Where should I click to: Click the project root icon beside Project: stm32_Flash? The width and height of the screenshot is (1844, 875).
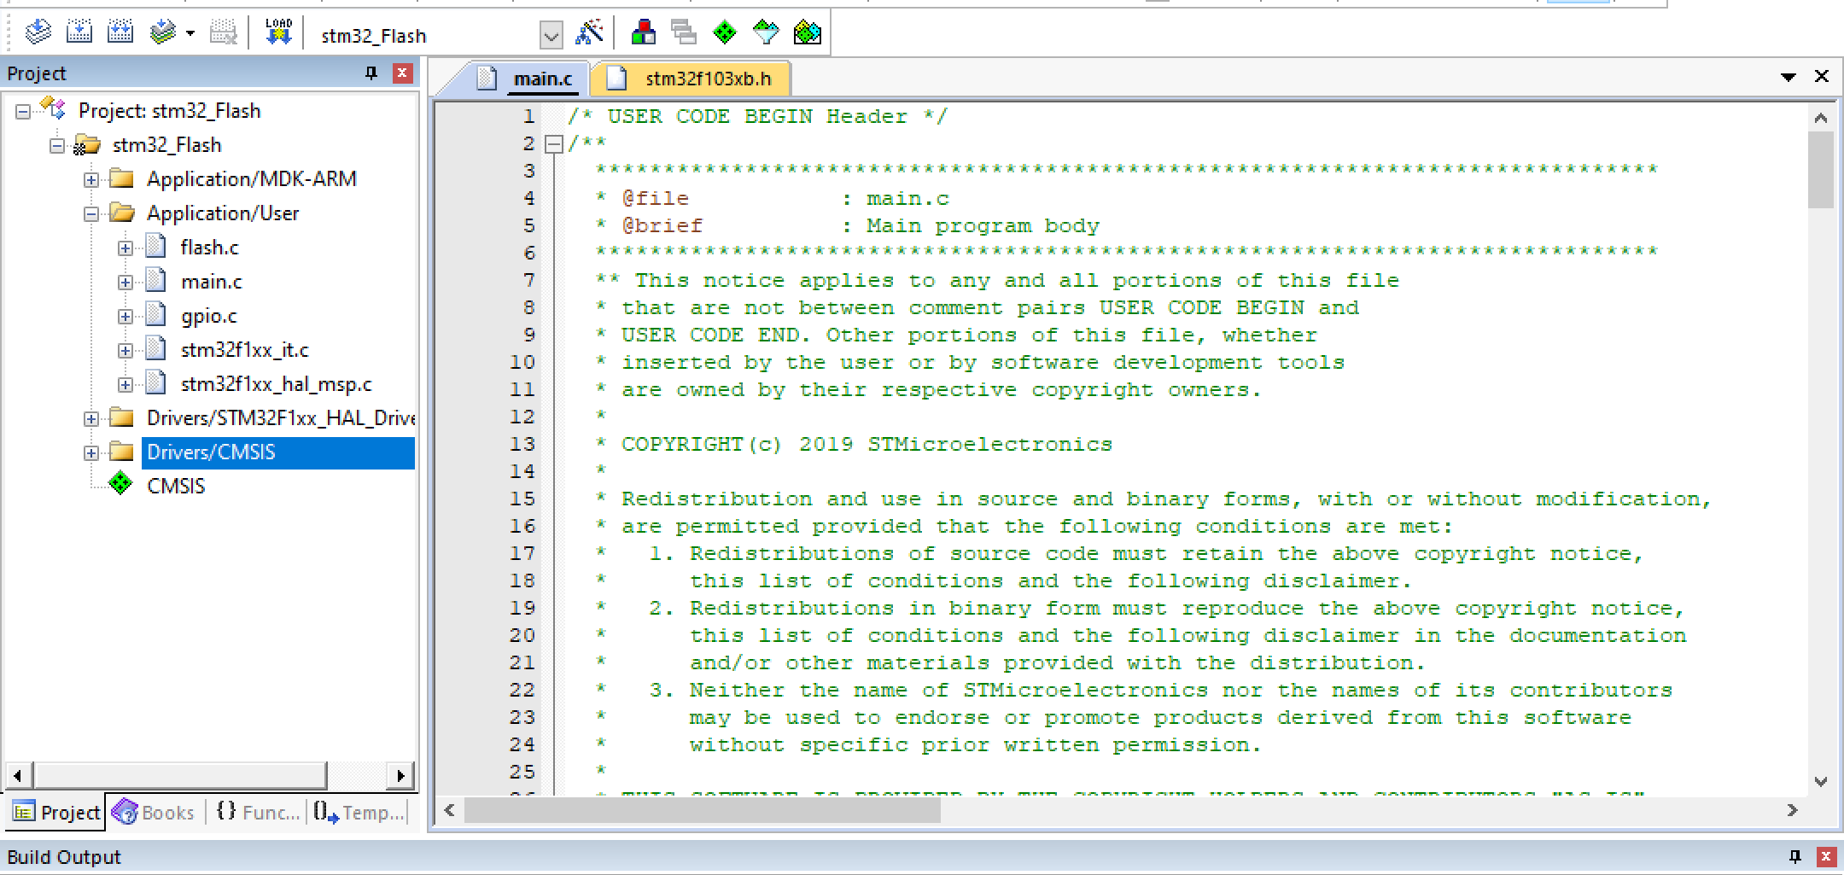tap(54, 108)
